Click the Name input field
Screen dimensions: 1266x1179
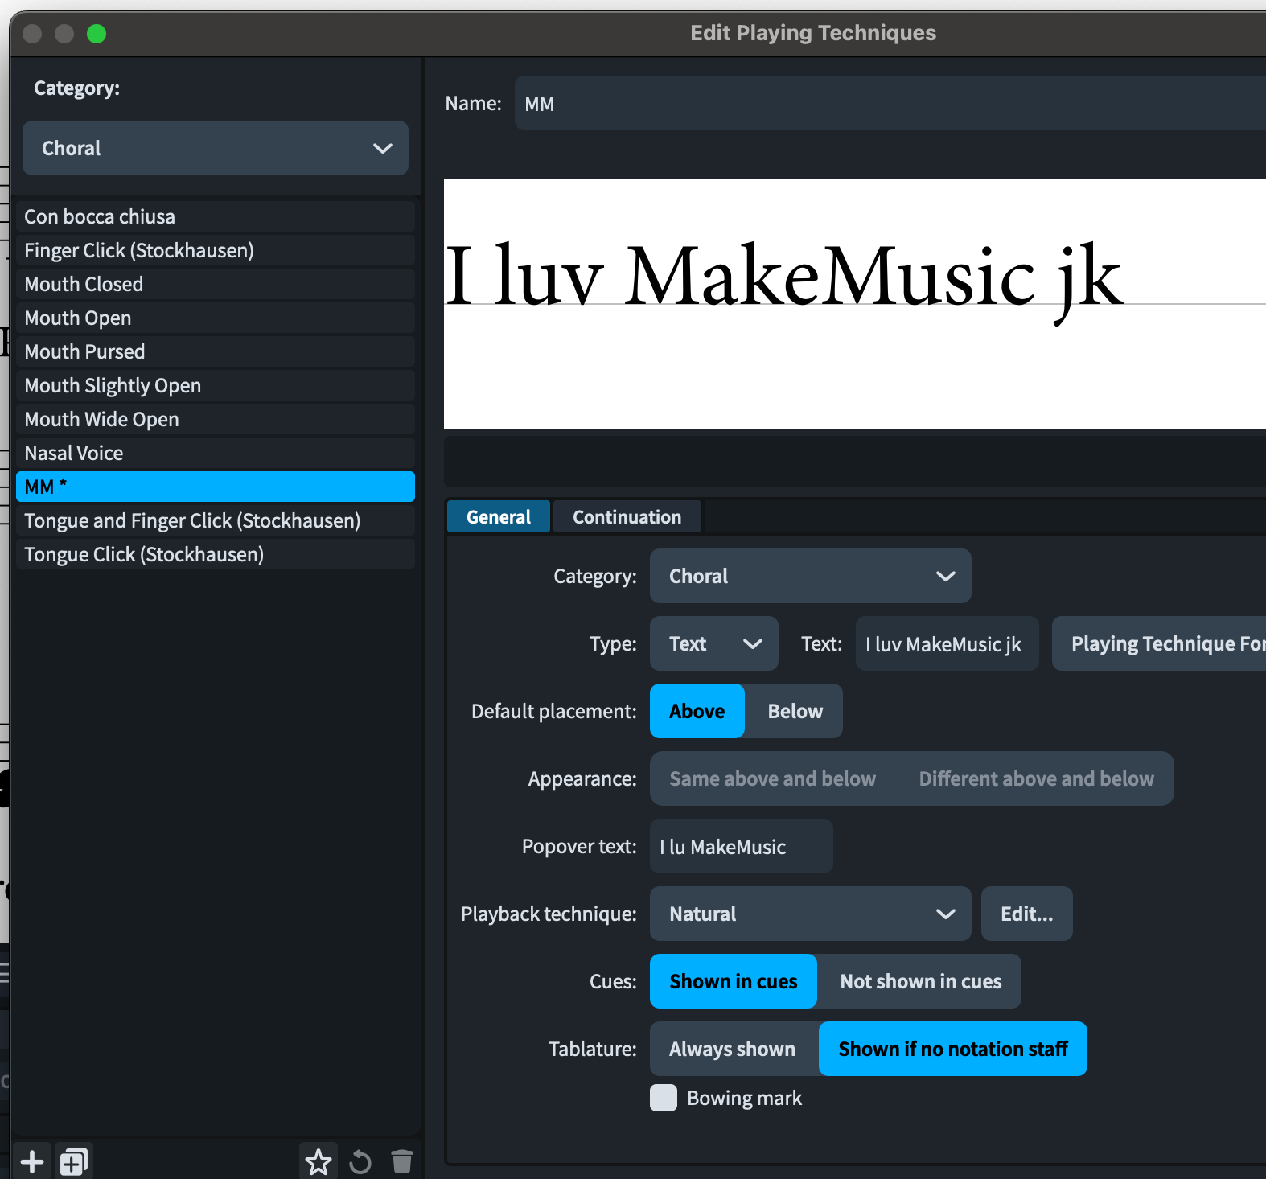(x=890, y=103)
